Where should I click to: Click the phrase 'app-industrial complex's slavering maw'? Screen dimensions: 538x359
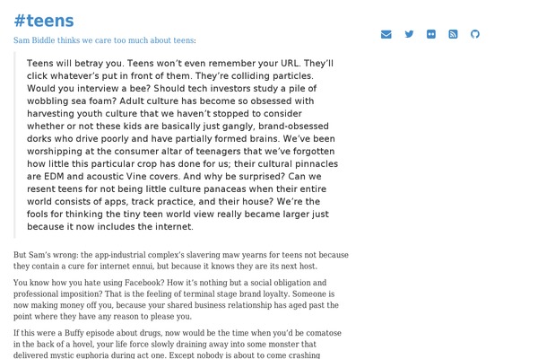coord(157,255)
